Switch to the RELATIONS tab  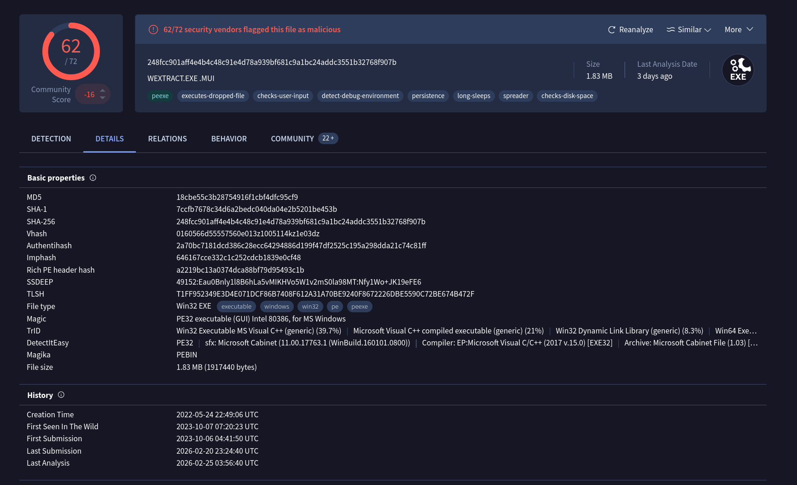click(x=167, y=139)
